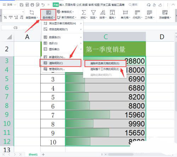Expand 突出显示单元格规则 submenu
The width and height of the screenshot is (177, 157).
coord(62,23)
